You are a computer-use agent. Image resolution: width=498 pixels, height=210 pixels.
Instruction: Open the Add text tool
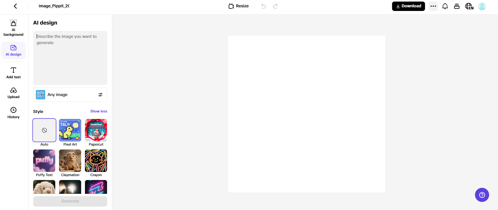[13, 73]
